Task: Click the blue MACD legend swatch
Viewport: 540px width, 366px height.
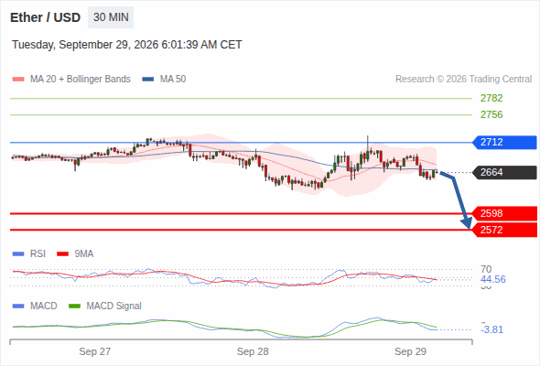Action: click(18, 307)
